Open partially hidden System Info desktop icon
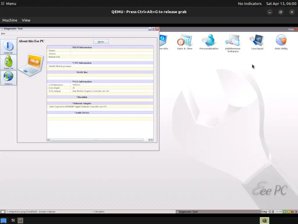Image resolution: width=298 pixels, height=224 pixels. click(164, 42)
